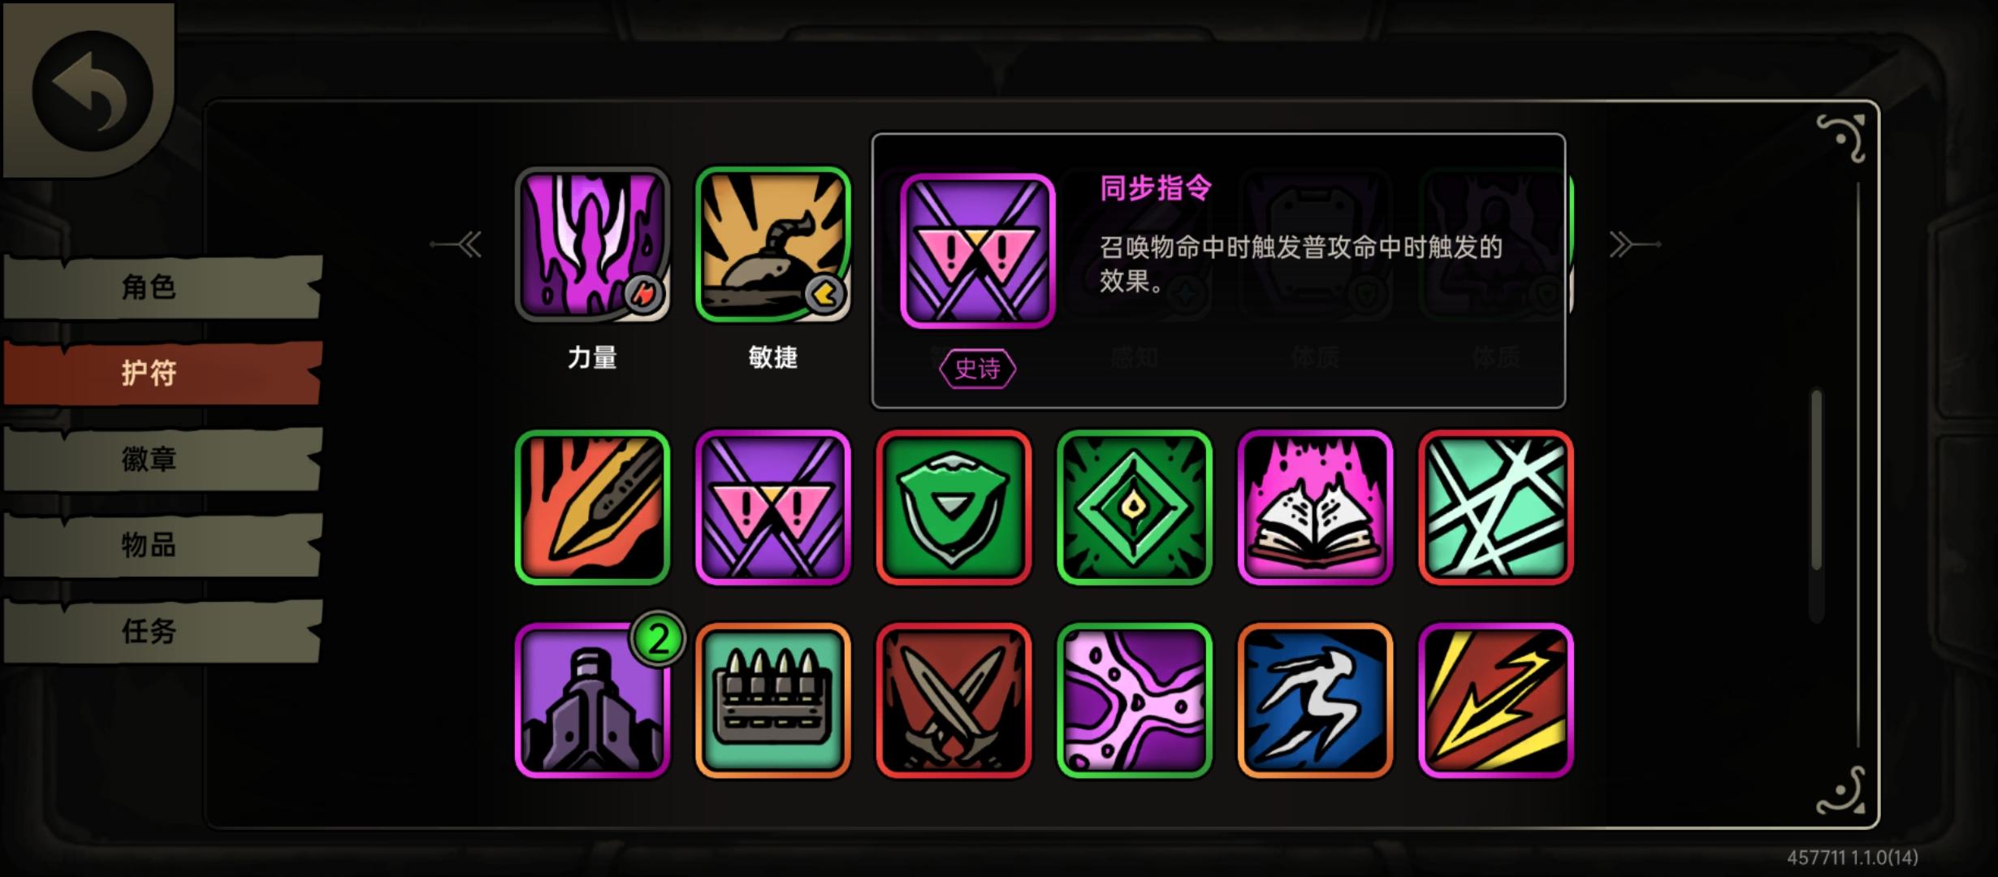Image resolution: width=1998 pixels, height=877 pixels.
Task: Pick the yellow lightning arrow amulet
Action: (1495, 700)
